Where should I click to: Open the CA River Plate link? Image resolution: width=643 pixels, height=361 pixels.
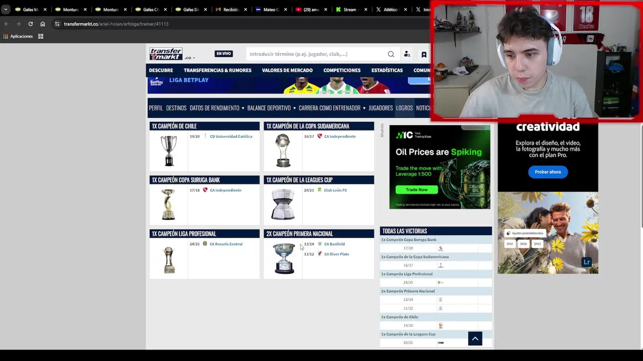[337, 254]
